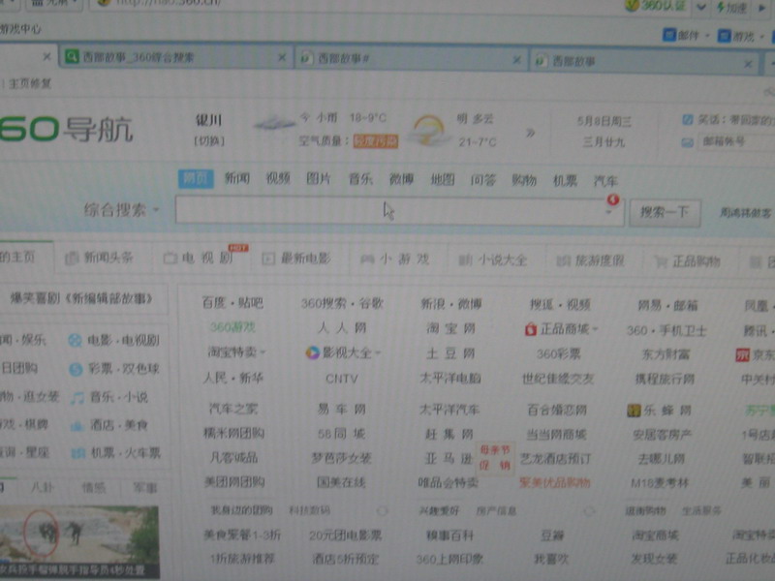
Task: Click the 360认证 badge icon
Action: click(632, 6)
